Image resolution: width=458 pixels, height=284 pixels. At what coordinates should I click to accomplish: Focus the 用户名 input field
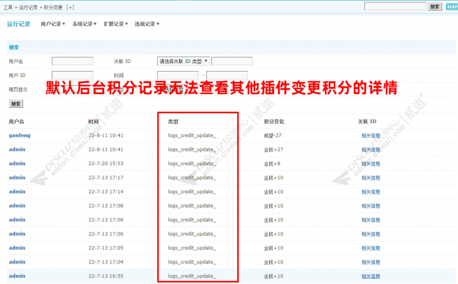[72, 61]
